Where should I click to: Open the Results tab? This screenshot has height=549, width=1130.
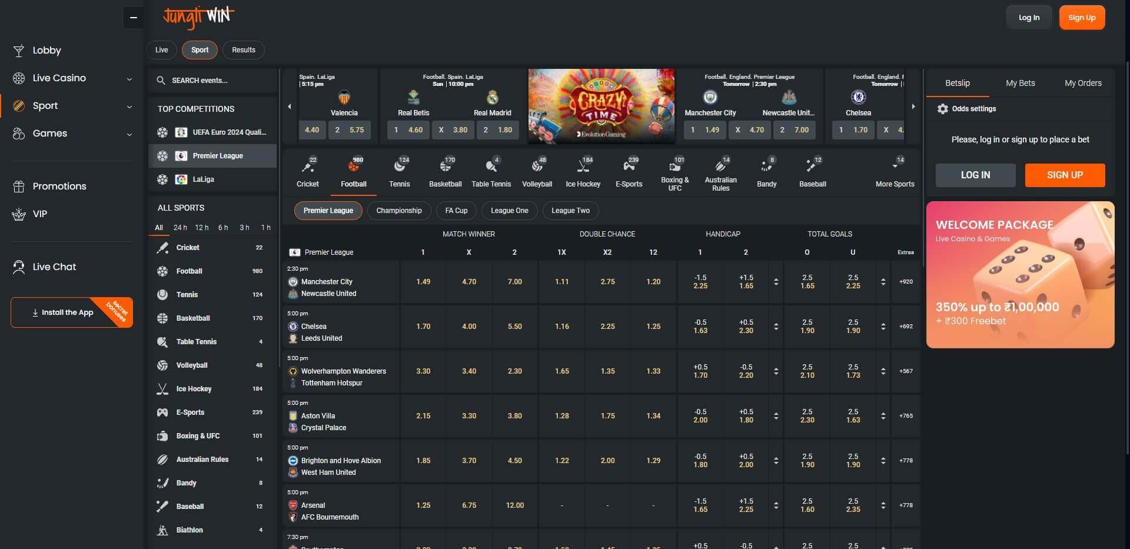tap(243, 50)
